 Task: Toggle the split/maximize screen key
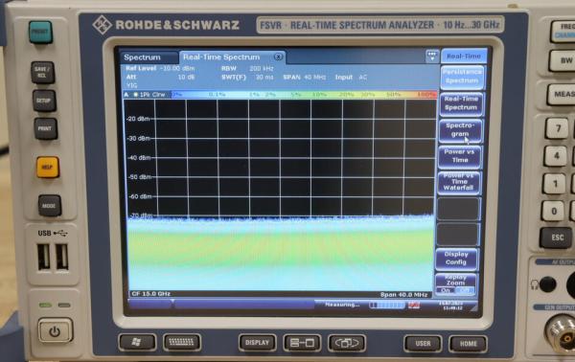pyautogui.click(x=302, y=343)
